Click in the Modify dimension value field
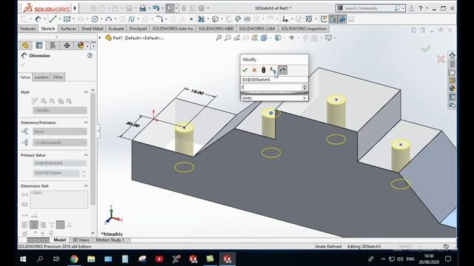This screenshot has width=474, height=266. 272,87
